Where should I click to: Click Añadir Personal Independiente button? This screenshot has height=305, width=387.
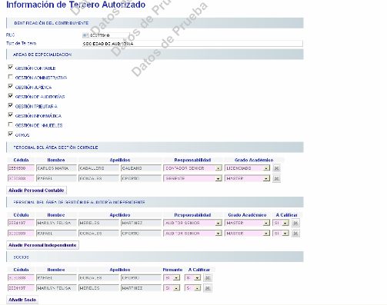[x=42, y=245]
